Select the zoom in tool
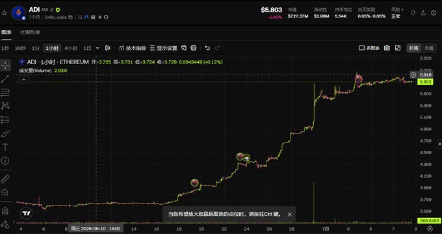 pos(5,193)
